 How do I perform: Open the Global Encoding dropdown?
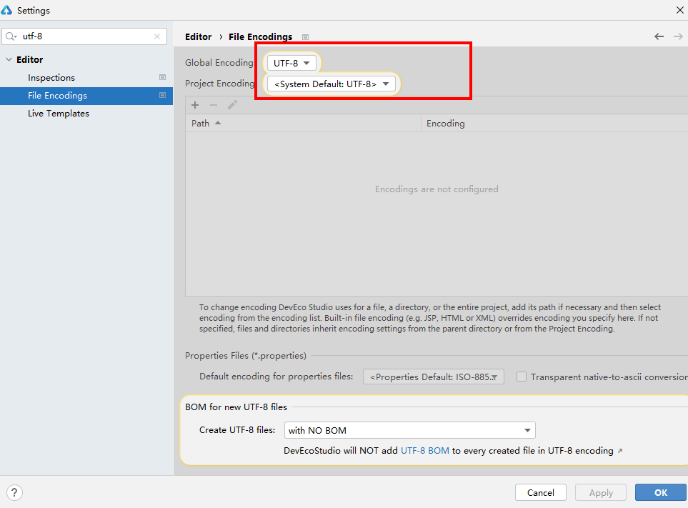click(x=291, y=63)
